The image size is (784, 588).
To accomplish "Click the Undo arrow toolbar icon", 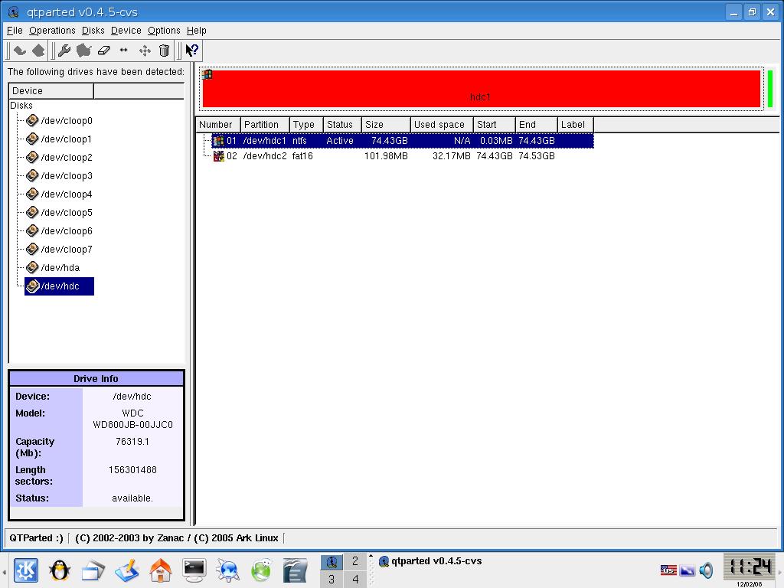I will pos(20,50).
